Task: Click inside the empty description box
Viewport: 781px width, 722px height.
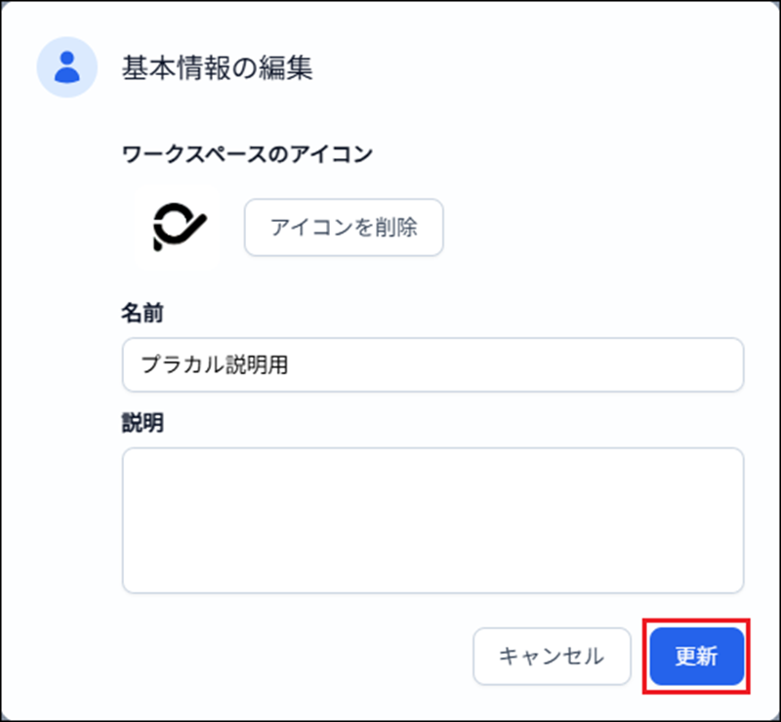Action: tap(432, 520)
